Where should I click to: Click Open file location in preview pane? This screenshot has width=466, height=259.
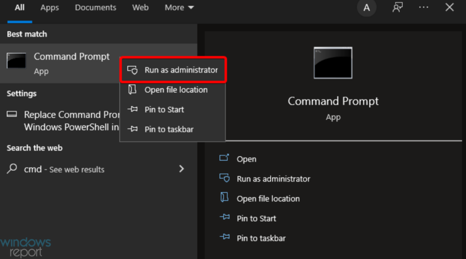tap(268, 198)
